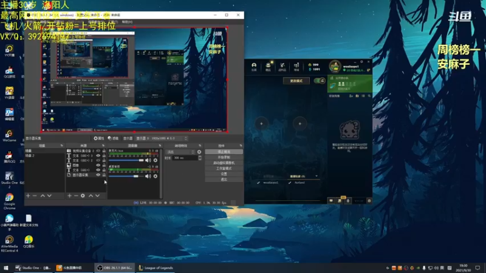Screen dimensions: 486x273
Task: Click the microphone icon at League client bottom
Action: (x=347, y=201)
